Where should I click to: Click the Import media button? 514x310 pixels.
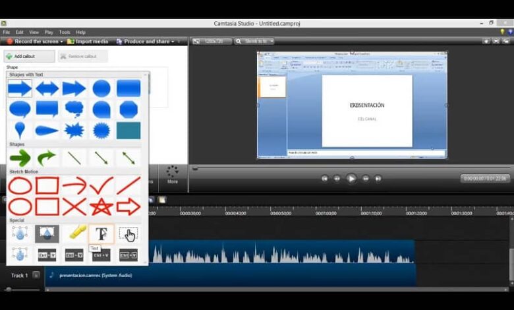click(x=88, y=42)
